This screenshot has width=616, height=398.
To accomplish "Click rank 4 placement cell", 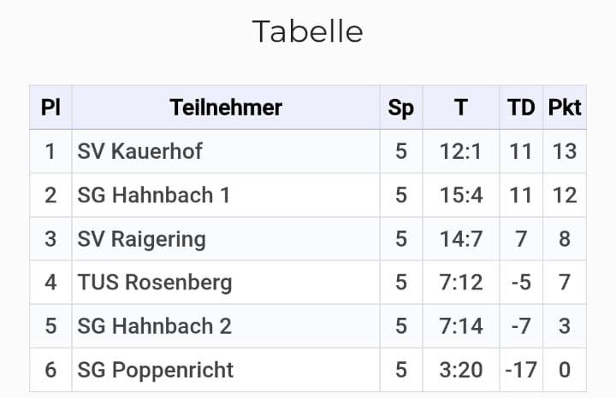I will pos(50,283).
